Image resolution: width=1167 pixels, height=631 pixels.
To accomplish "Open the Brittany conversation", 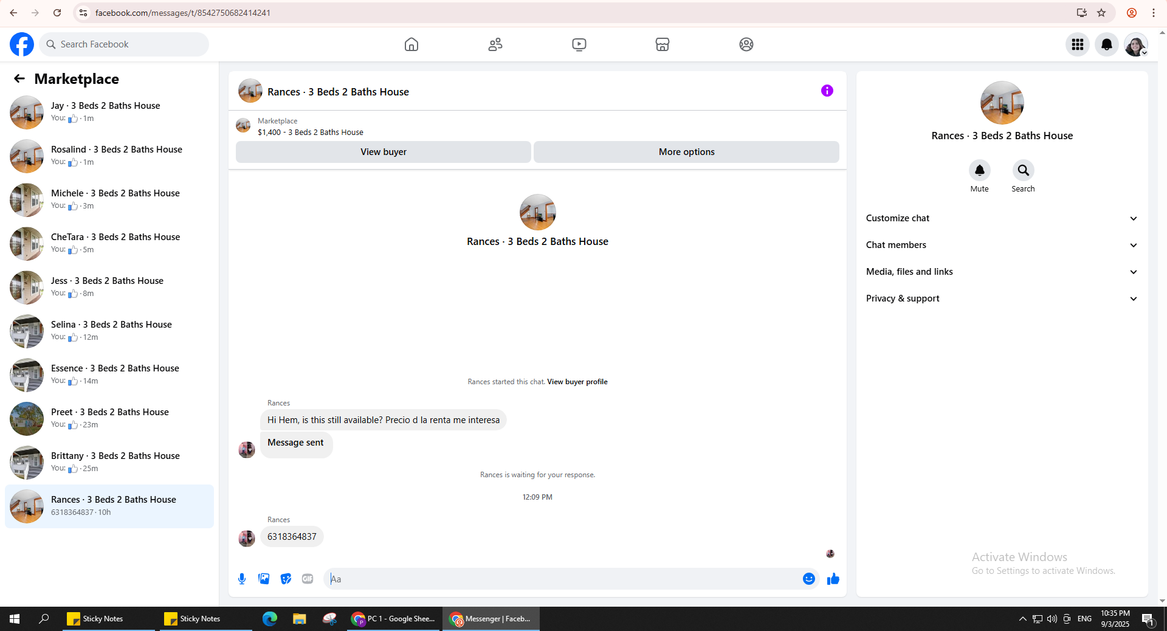I will tap(109, 463).
